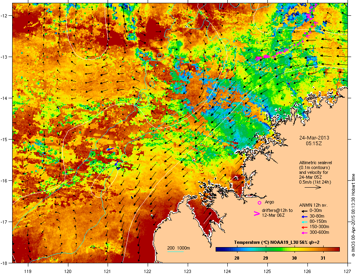
Task: Click the '0-30m' depth label
Action: click(316, 211)
